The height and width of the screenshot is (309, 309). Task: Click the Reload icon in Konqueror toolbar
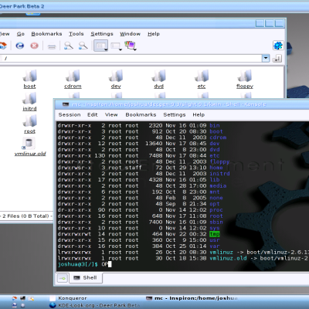click(20, 46)
